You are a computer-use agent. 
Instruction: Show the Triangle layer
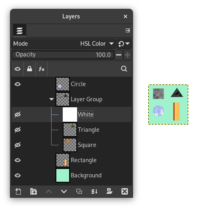pyautogui.click(x=18, y=130)
